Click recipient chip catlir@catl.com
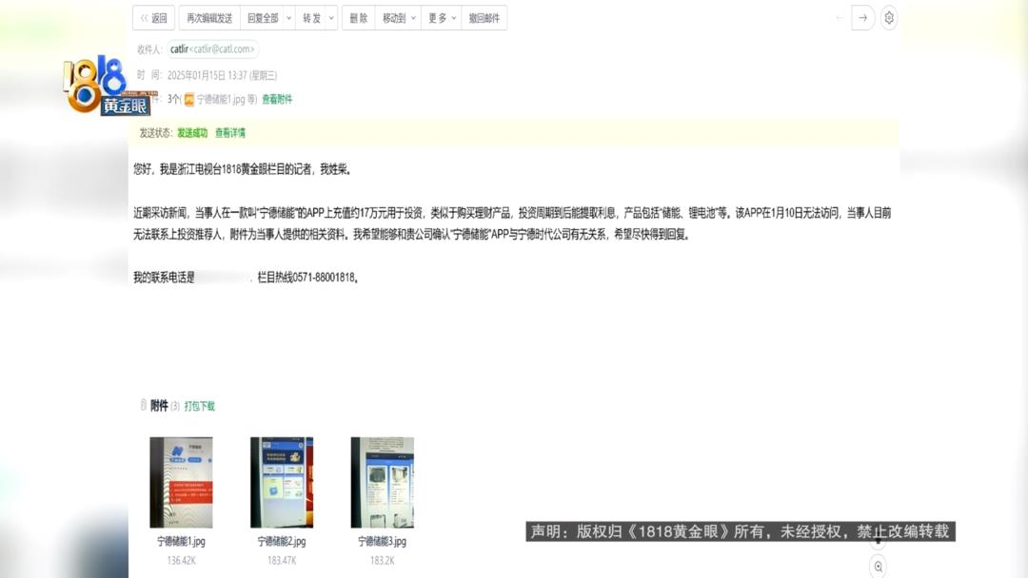Viewport: 1028px width, 578px height. coord(212,49)
